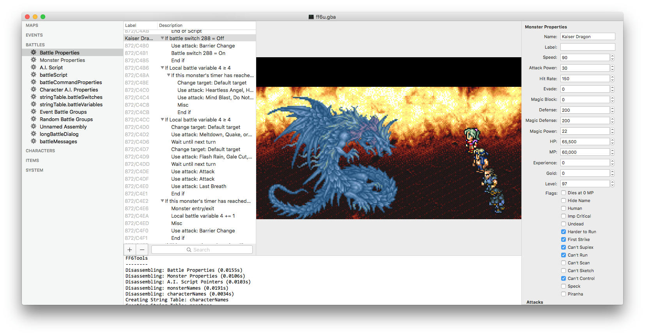This screenshot has height=336, width=645.
Task: Select the 'Use attack: Last Breath' script row
Action: coord(190,186)
